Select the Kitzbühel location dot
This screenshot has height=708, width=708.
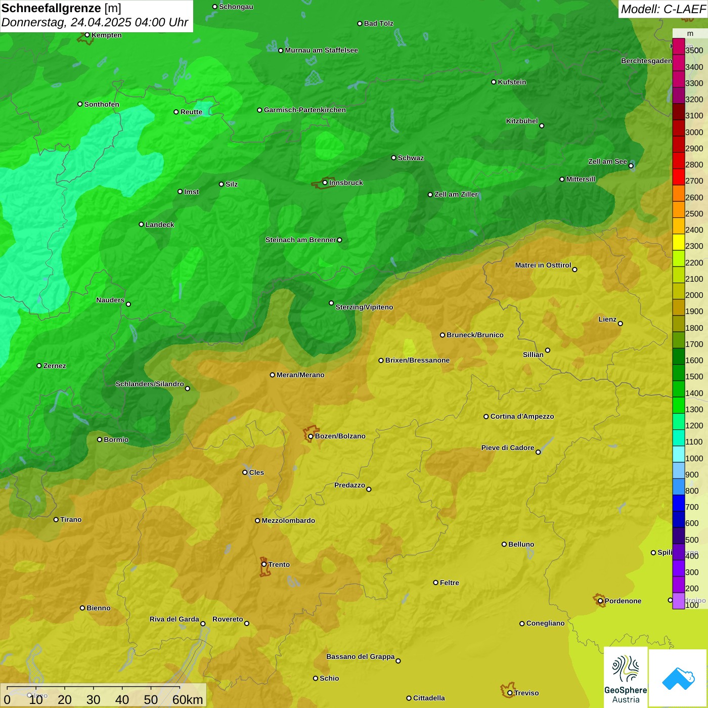(x=542, y=126)
